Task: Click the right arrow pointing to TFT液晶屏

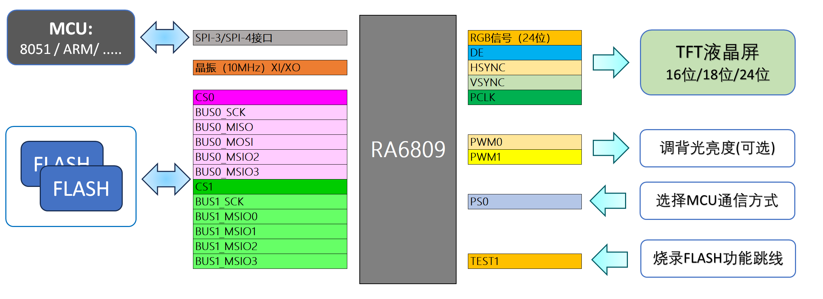Action: (x=611, y=62)
